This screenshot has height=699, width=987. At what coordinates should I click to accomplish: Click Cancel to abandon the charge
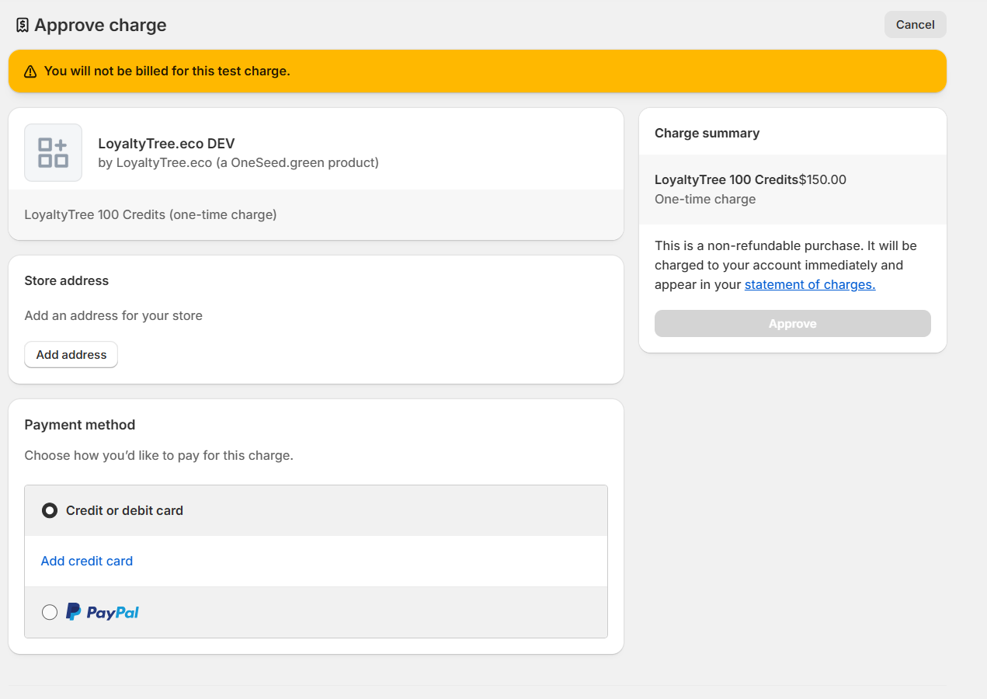[x=915, y=24]
